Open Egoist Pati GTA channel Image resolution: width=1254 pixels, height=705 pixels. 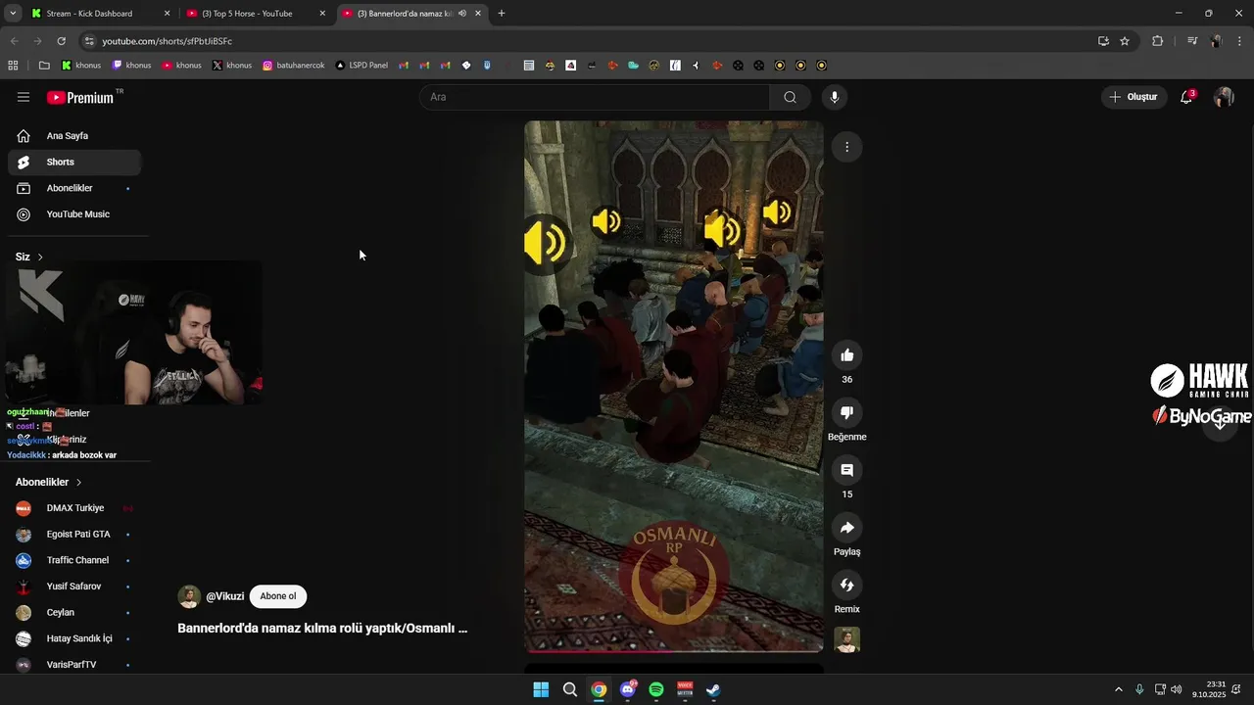[x=74, y=535]
